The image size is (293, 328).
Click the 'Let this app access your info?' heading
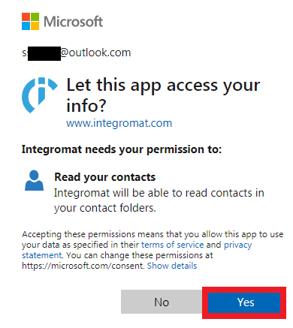163,95
